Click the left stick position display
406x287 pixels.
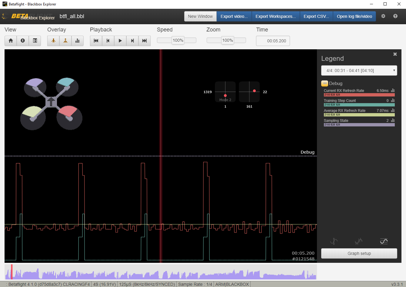point(225,92)
